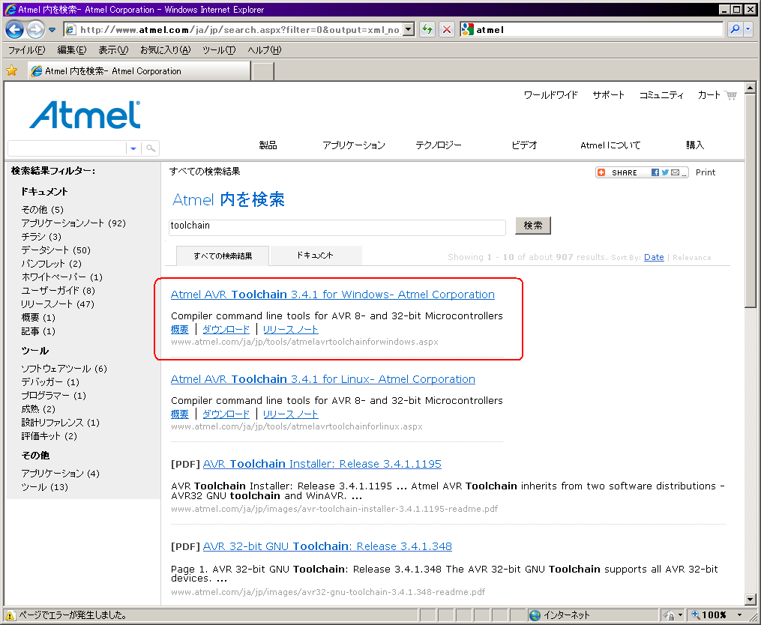Filter by データシート (50)
The image size is (761, 625).
point(55,250)
